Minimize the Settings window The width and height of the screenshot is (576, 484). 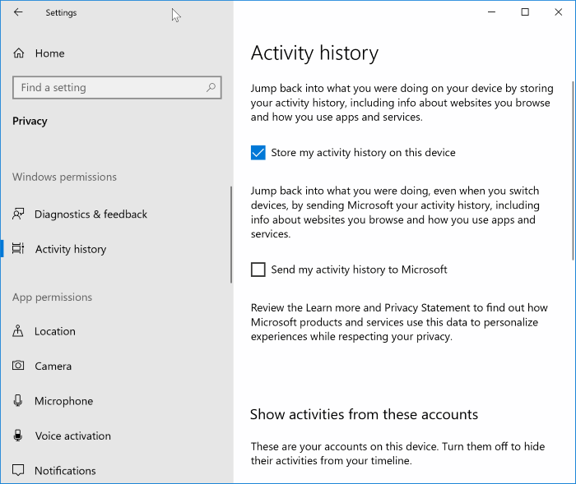coord(491,12)
